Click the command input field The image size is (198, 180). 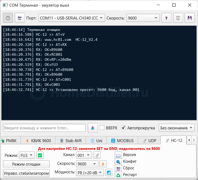click(x=44, y=128)
